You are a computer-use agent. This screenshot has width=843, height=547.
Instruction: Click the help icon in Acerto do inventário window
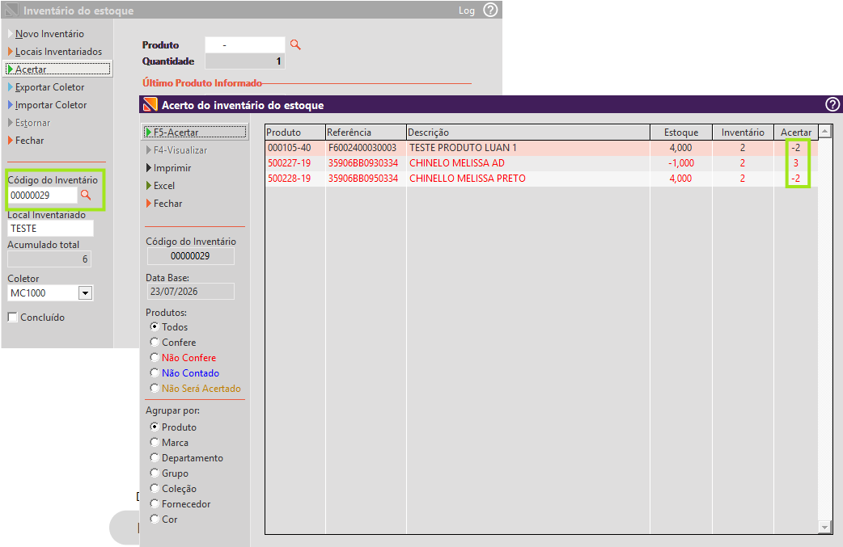pos(832,104)
